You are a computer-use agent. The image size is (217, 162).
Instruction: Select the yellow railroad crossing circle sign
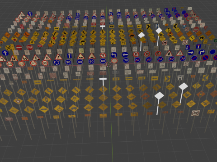pyautogui.click(x=8, y=48)
